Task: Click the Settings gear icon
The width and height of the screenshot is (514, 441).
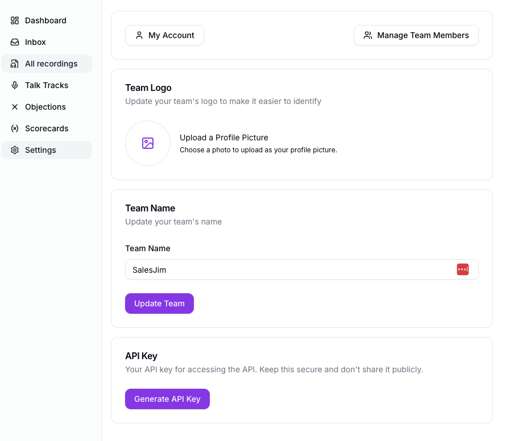Action: 14,150
